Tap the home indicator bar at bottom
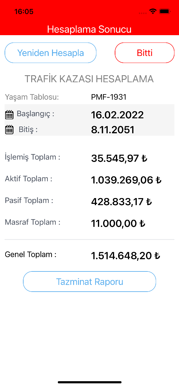The image size is (179, 387). (90, 382)
